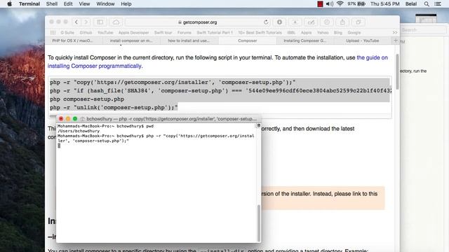Click the round extension button beside address bar
Screen dimensions: 449x252
click(x=279, y=22)
